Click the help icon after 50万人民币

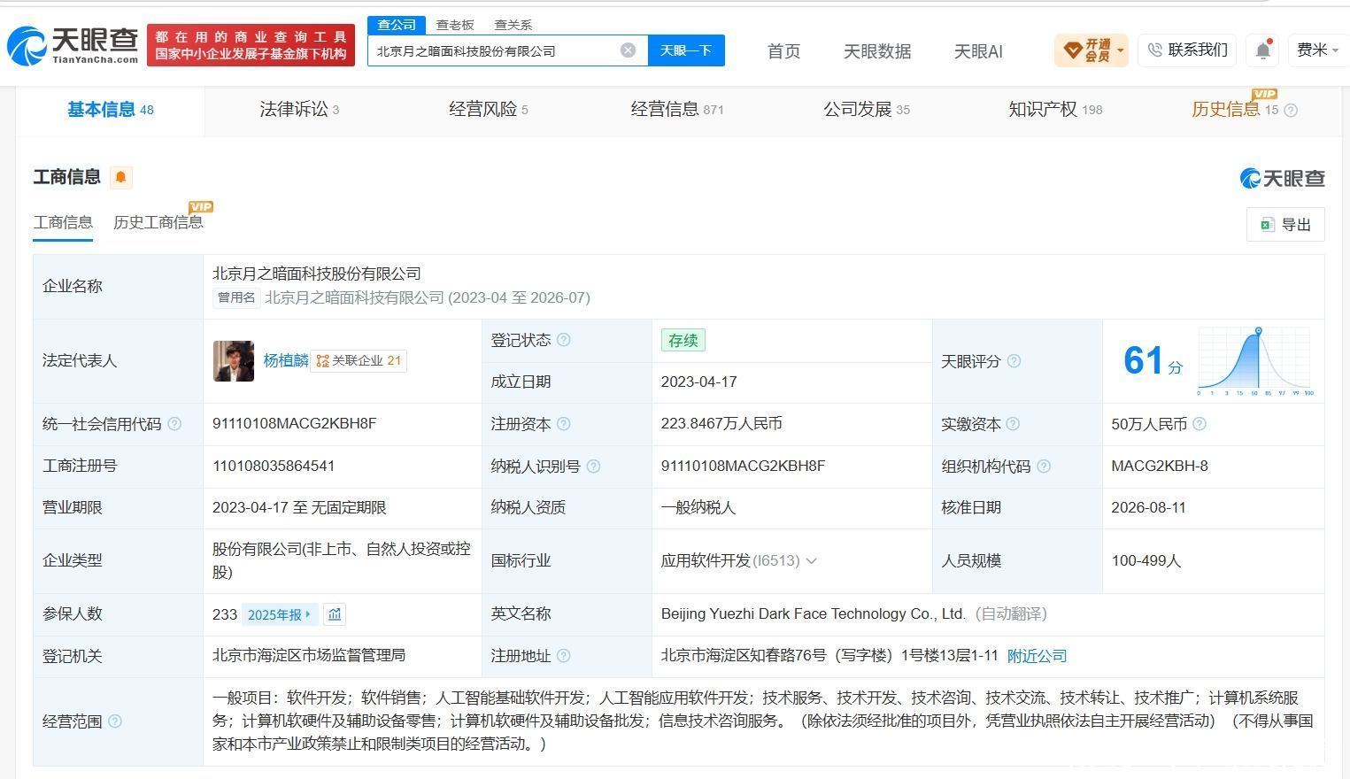pos(1200,424)
